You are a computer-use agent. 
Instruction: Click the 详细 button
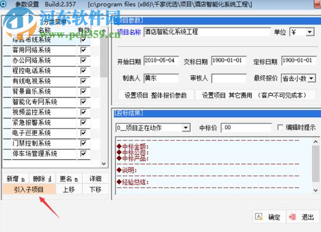coord(96,179)
